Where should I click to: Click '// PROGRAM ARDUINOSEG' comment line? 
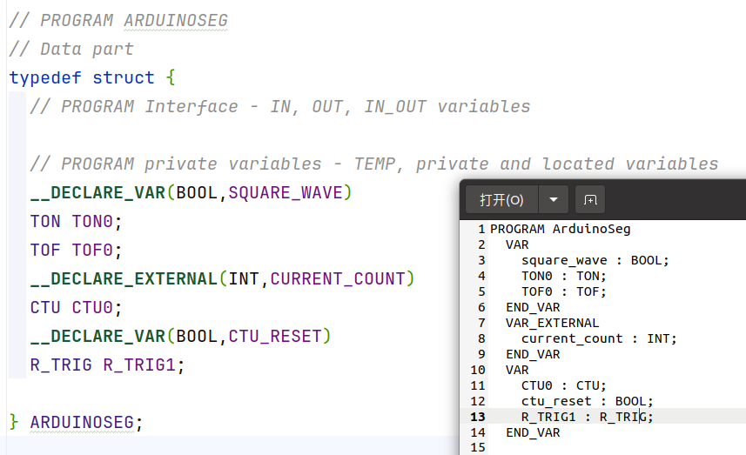coord(118,20)
